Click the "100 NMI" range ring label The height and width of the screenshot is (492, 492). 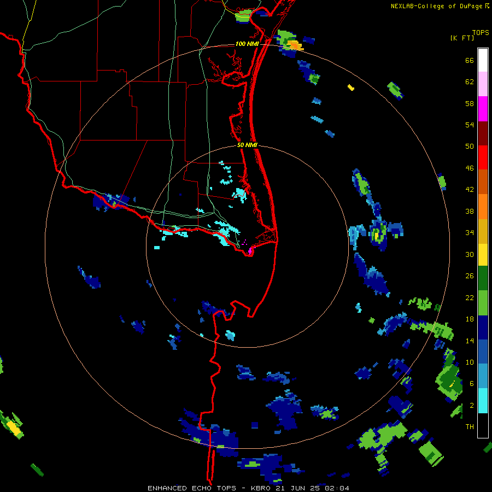[247, 44]
